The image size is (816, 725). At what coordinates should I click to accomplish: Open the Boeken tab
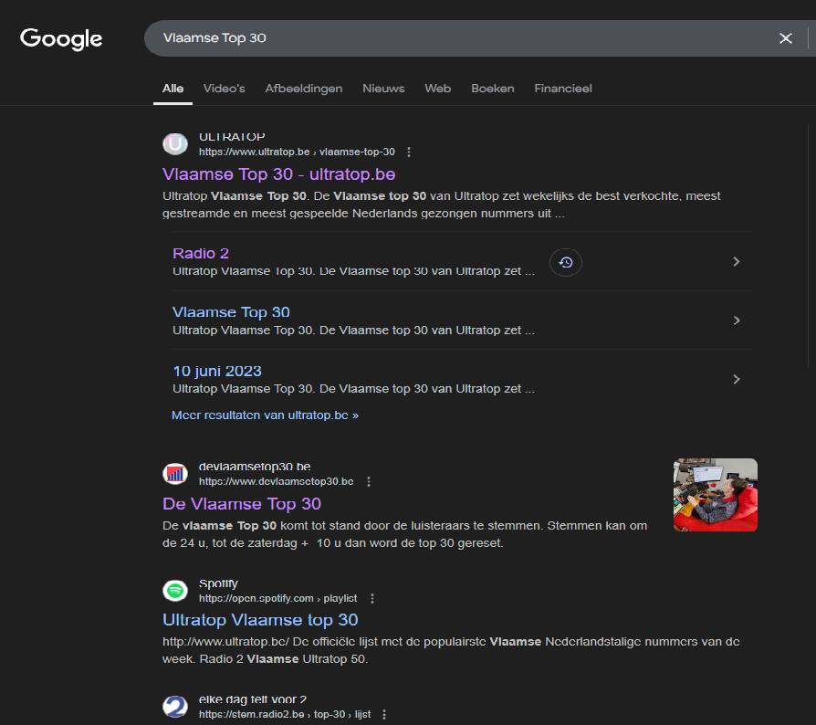coord(492,89)
